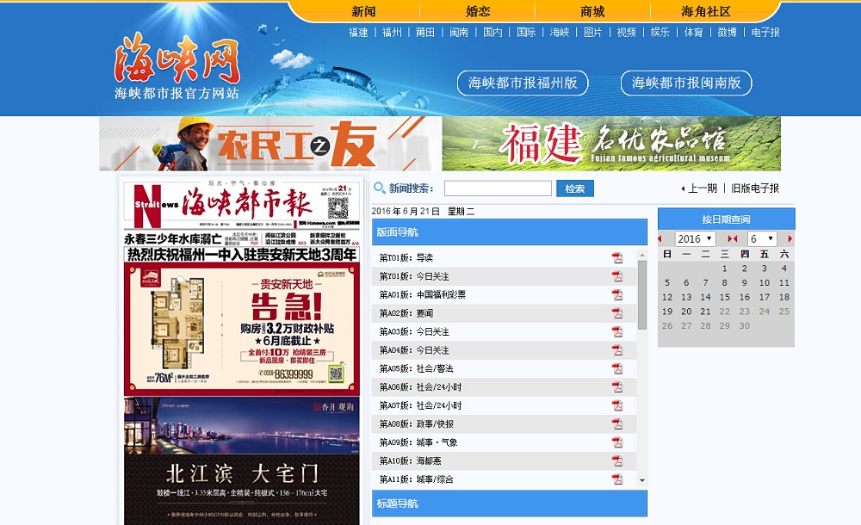Select 微博 in the sub navigation
Screen dimensions: 861x525
click(727, 33)
